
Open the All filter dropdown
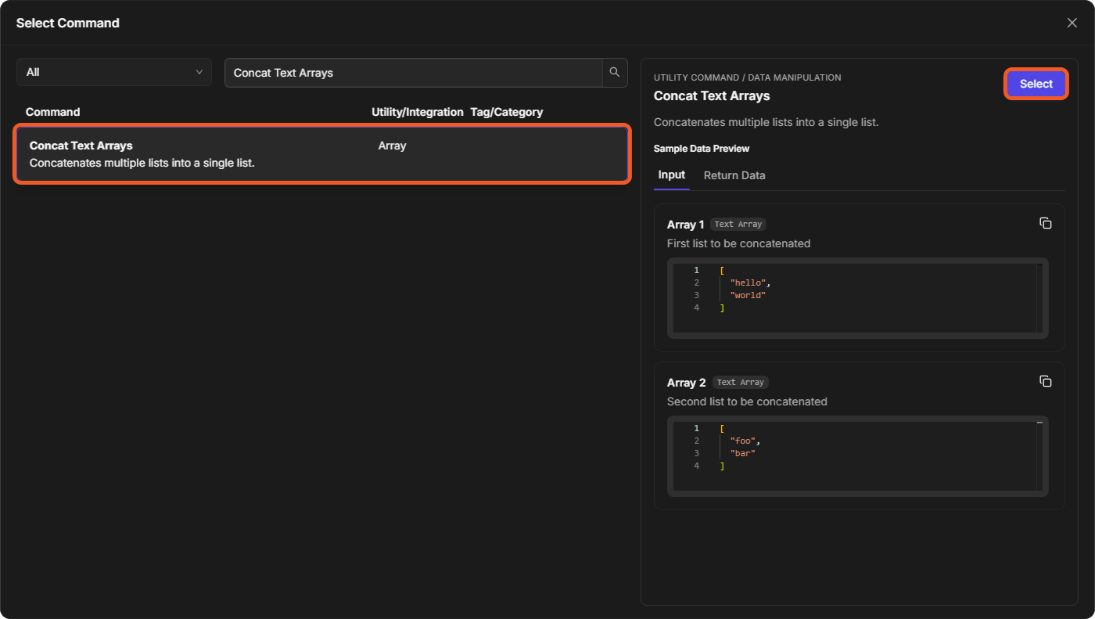pos(114,72)
